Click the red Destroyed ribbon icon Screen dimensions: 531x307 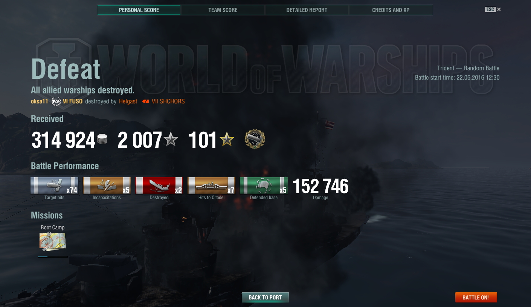[159, 186]
